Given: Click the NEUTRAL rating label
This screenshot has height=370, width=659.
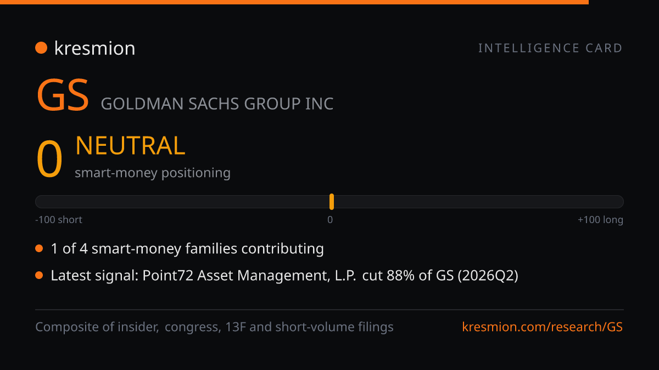Looking at the screenshot, I should pos(130,146).
